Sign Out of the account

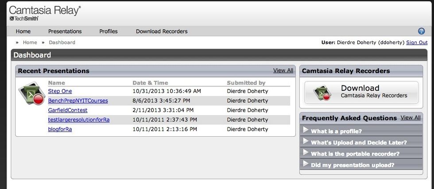(x=417, y=42)
